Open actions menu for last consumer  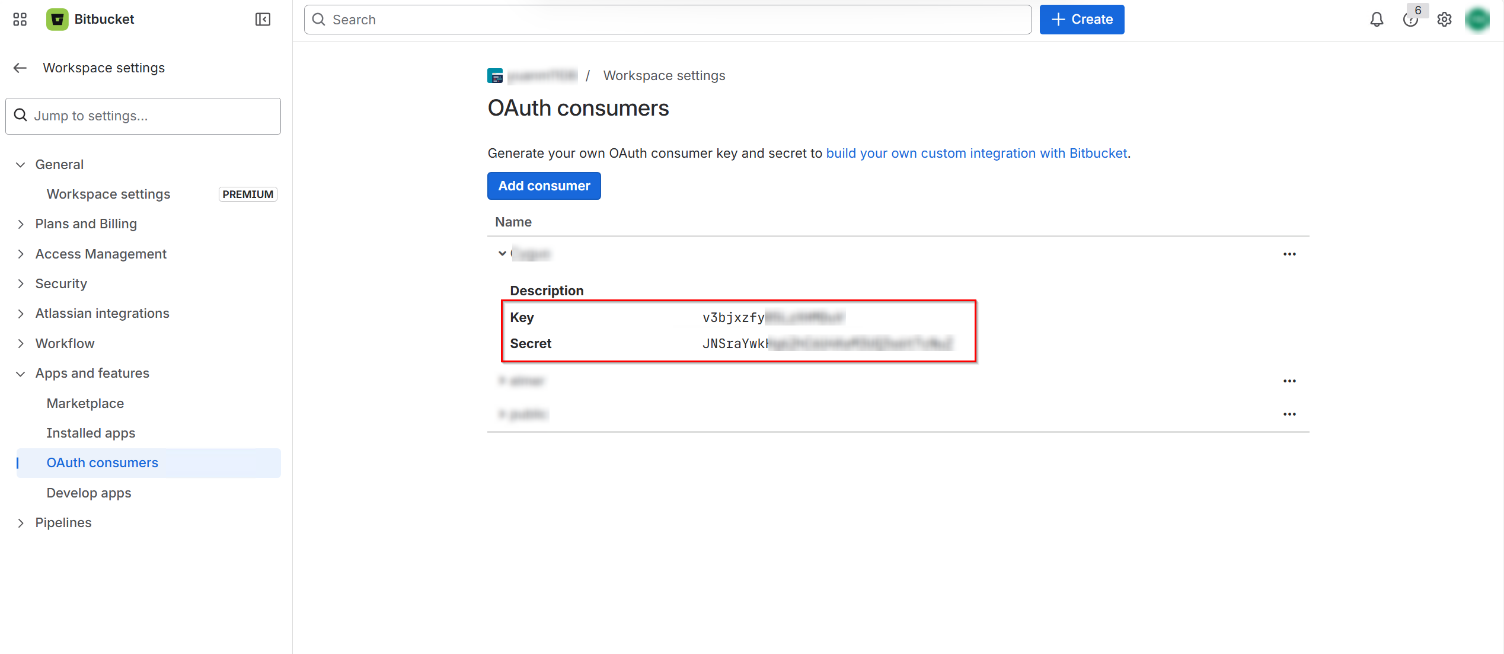[x=1289, y=414]
